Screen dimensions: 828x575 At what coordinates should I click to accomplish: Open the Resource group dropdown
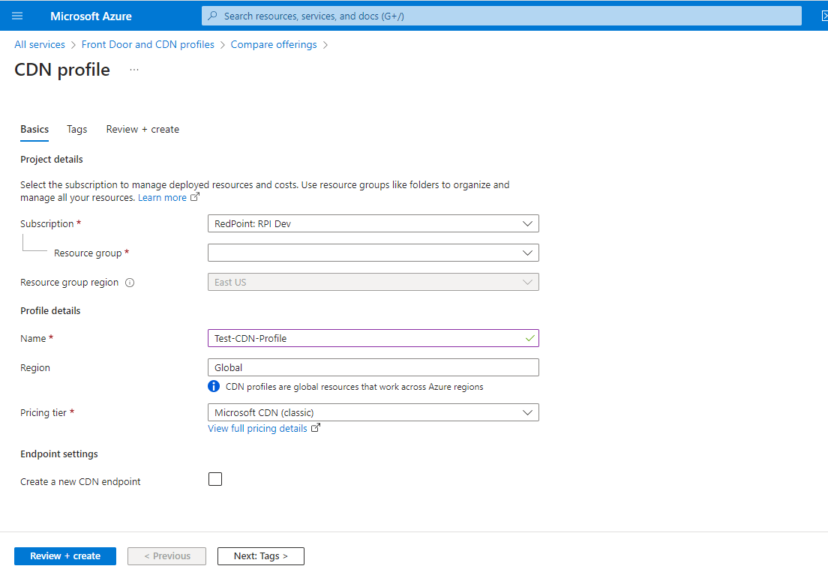(373, 253)
